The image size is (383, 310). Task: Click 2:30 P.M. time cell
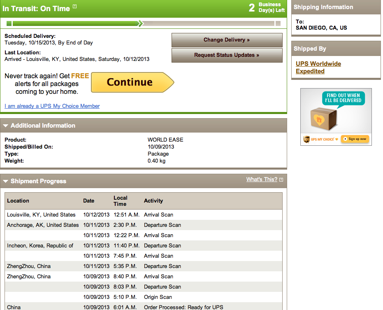125,225
